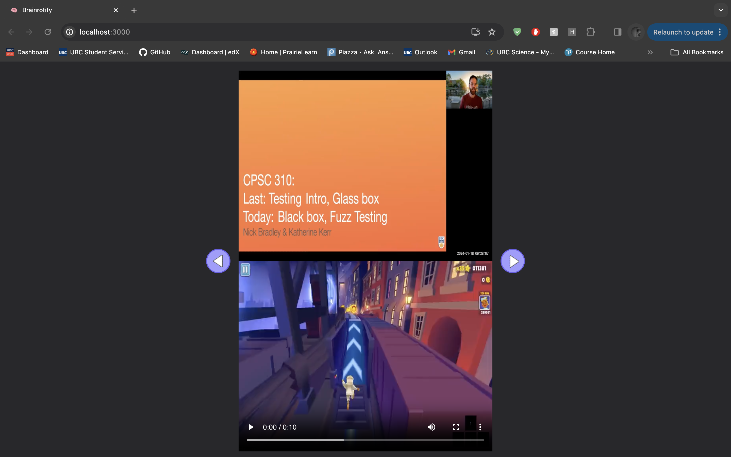Image resolution: width=731 pixels, height=457 pixels.
Task: Open the tab search dropdown arrow
Action: point(721,10)
